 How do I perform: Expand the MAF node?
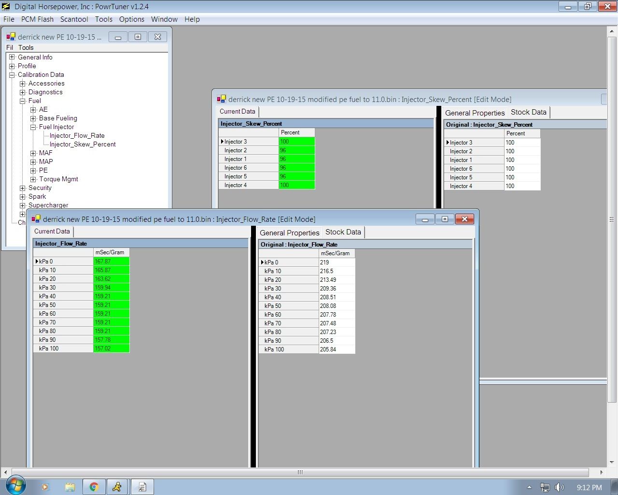(33, 153)
